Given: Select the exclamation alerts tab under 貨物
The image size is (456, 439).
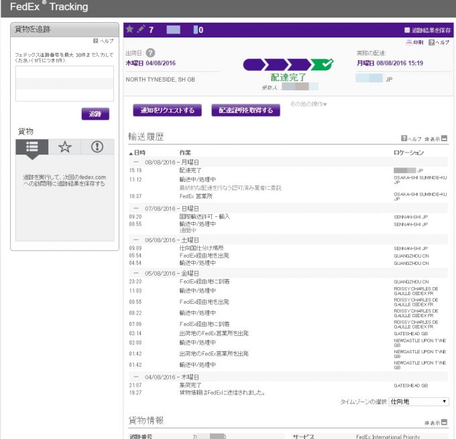Looking at the screenshot, I should [97, 147].
